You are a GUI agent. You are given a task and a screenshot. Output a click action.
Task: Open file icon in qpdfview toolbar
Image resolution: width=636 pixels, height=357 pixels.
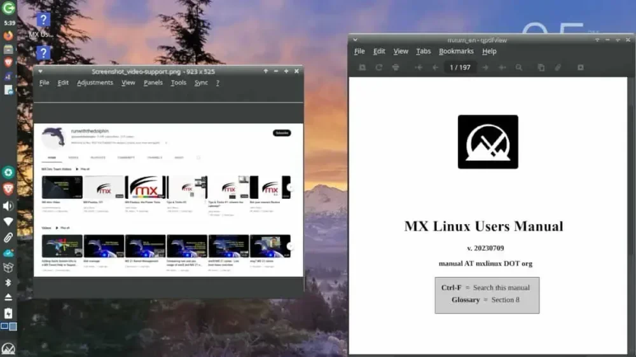pyautogui.click(x=363, y=68)
